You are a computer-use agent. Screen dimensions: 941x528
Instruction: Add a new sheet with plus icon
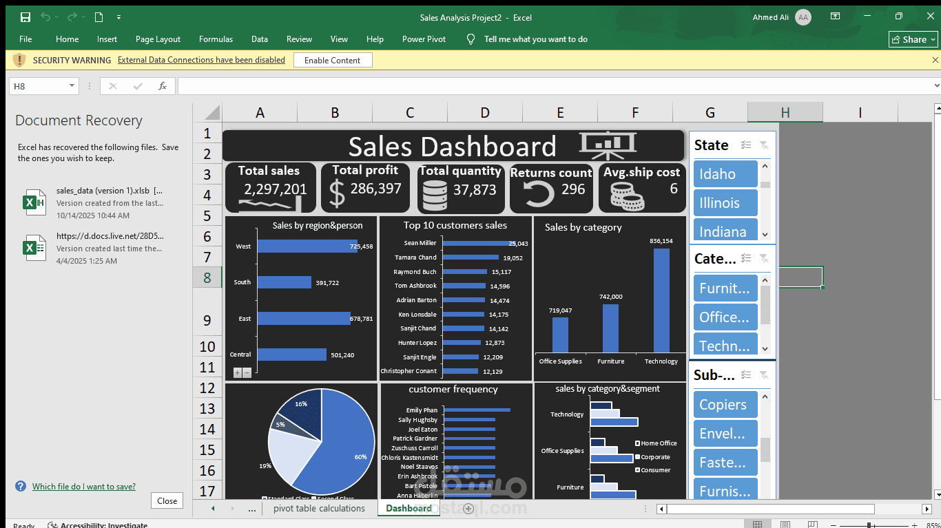point(468,509)
